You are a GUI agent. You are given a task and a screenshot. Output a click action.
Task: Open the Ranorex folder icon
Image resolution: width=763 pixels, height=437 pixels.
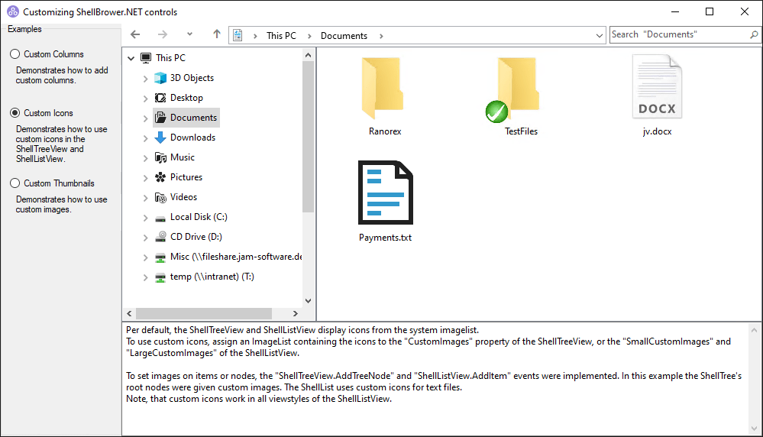(384, 89)
